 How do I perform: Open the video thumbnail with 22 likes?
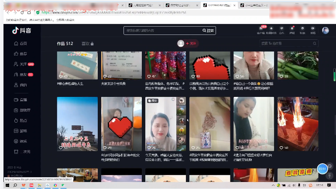[121, 65]
